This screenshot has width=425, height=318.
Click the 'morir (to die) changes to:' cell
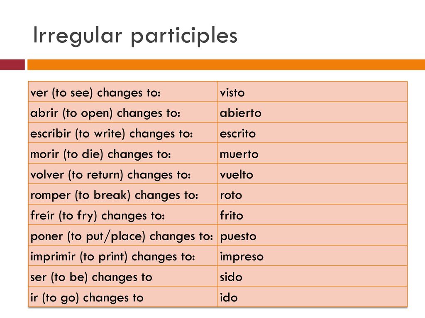(x=123, y=153)
